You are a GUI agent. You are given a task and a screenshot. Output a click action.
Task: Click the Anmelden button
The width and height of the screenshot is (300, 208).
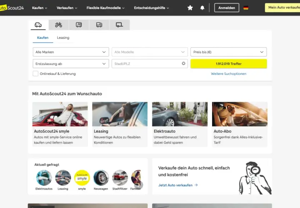click(x=227, y=7)
